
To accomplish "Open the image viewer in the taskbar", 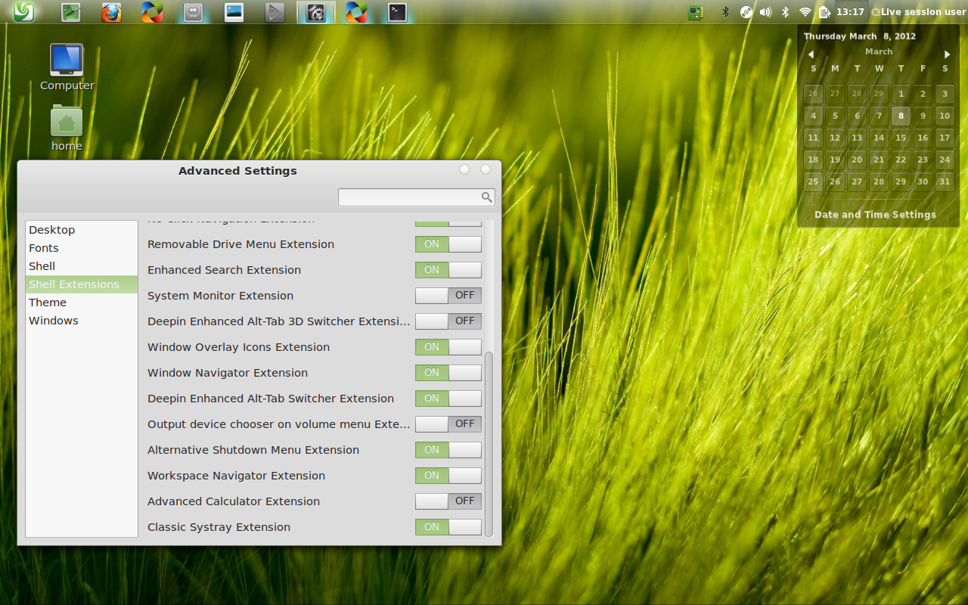I will click(234, 12).
